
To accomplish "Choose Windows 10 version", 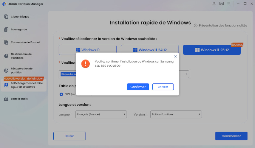I will [x=88, y=49].
